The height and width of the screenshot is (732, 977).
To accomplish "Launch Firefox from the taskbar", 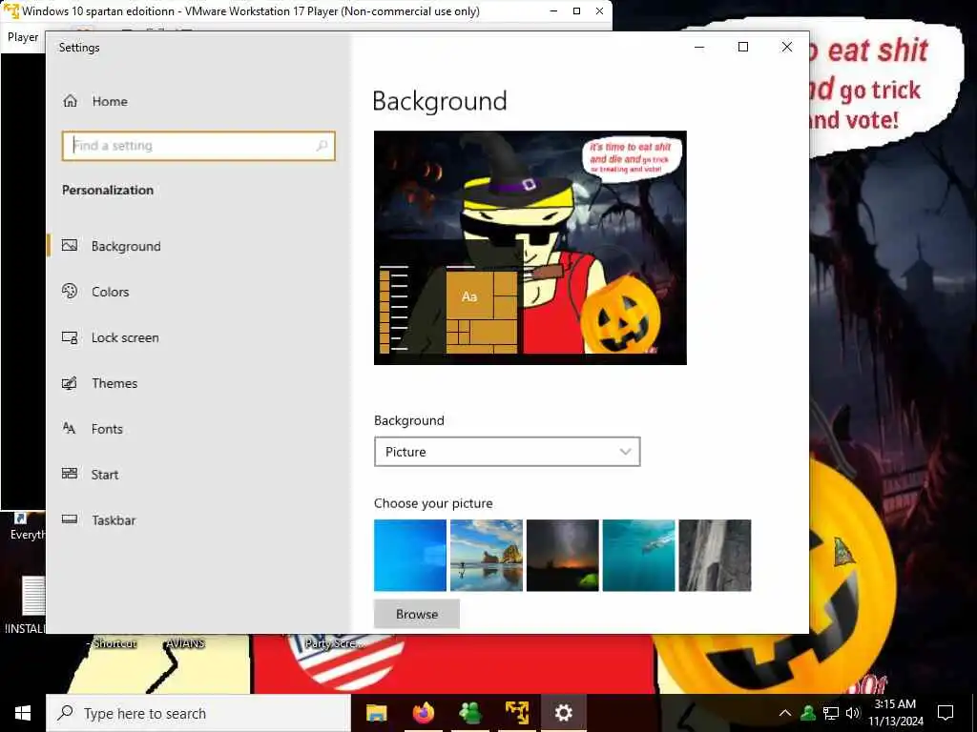I will click(x=423, y=713).
